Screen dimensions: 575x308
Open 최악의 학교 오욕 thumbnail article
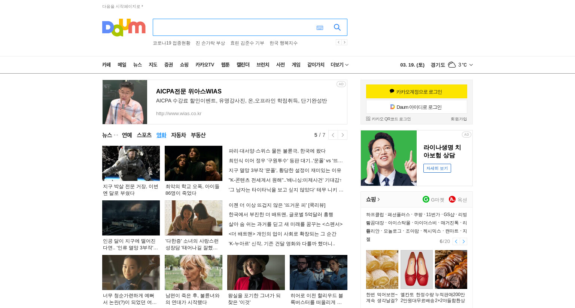(194, 163)
